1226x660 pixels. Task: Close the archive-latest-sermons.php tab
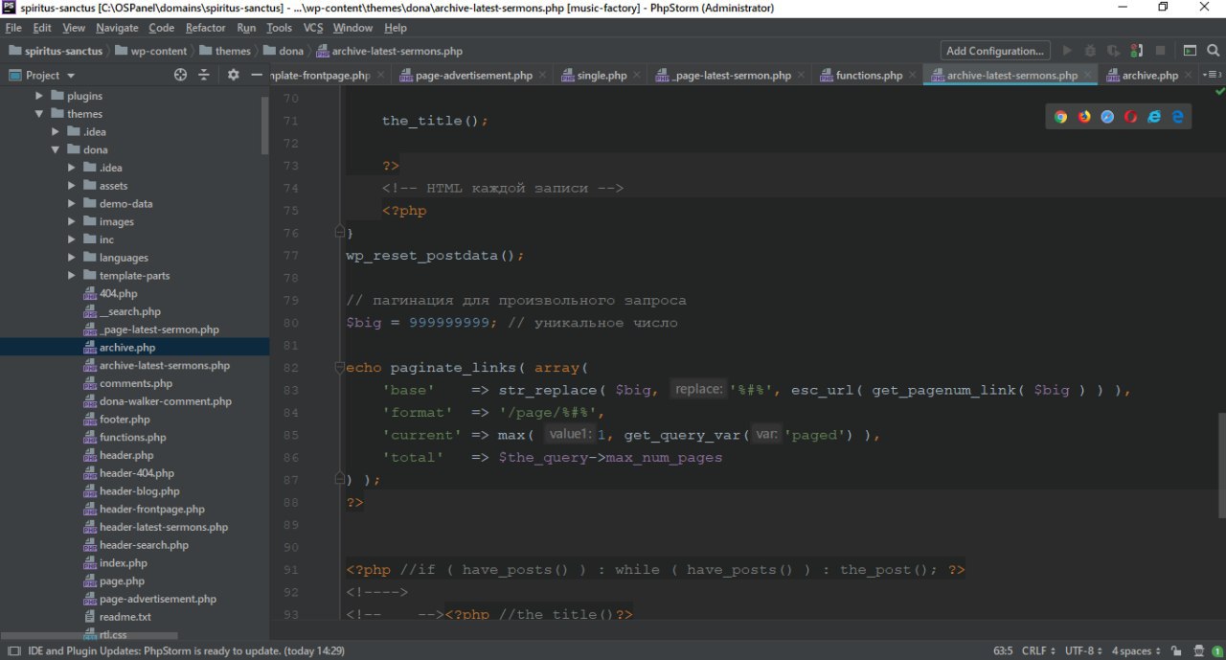coord(1090,75)
